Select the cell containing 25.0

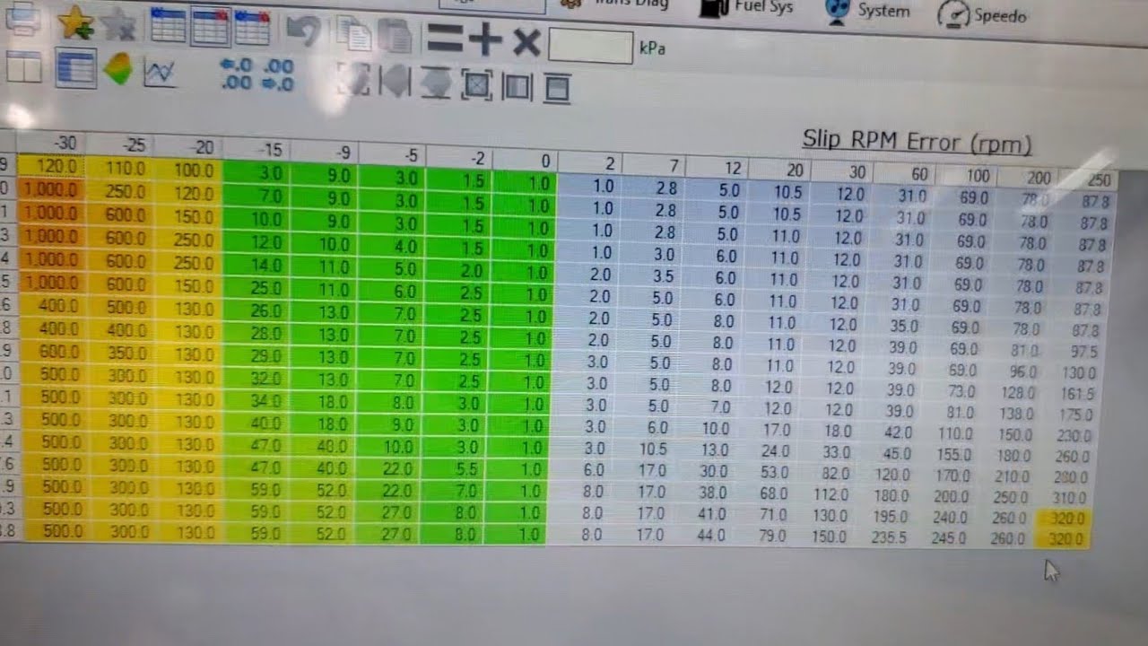click(x=257, y=290)
